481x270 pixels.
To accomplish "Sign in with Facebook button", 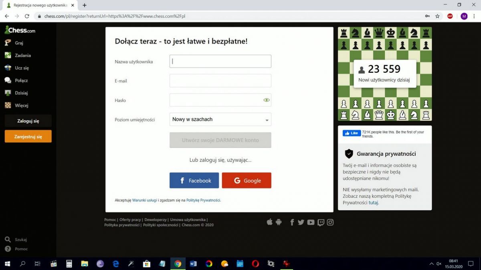I will [x=194, y=180].
